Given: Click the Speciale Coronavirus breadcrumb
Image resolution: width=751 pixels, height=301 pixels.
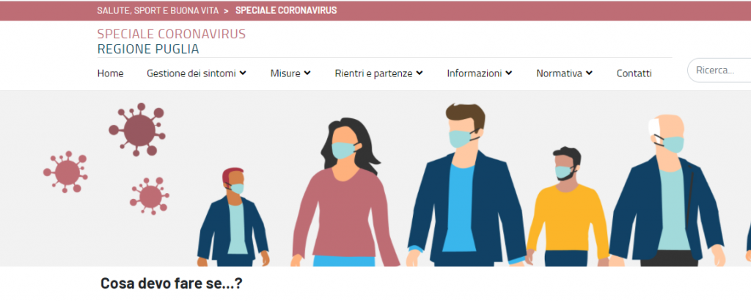Looking at the screenshot, I should [286, 10].
